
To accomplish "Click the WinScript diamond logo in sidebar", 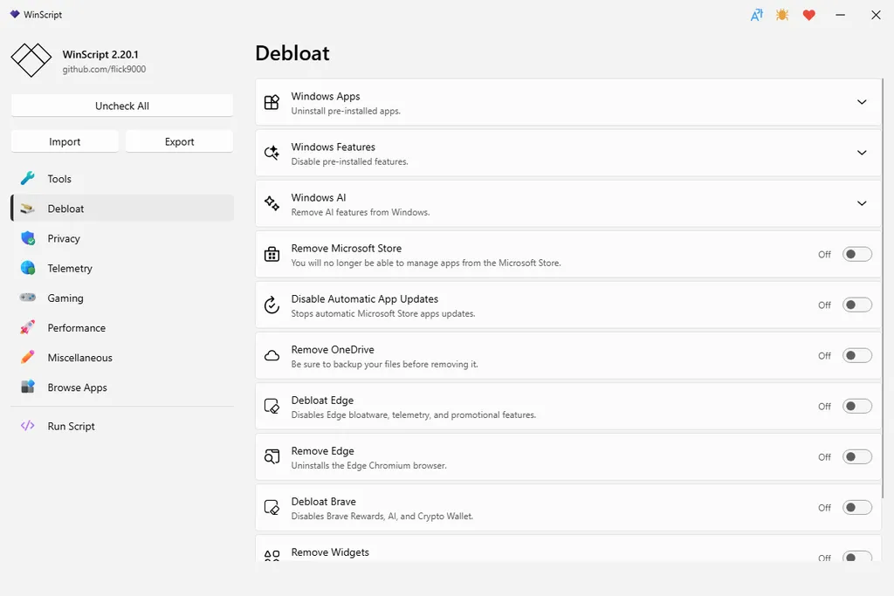I will pyautogui.click(x=31, y=60).
